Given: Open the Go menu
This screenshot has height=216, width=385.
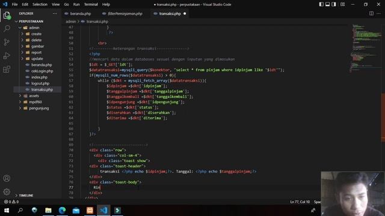Looking at the screenshot, I should [x=66, y=4].
